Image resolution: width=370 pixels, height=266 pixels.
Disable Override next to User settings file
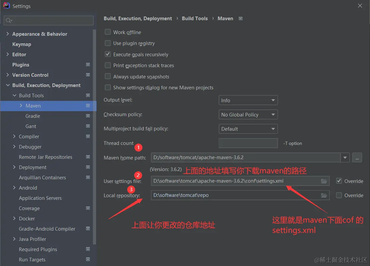pyautogui.click(x=339, y=181)
